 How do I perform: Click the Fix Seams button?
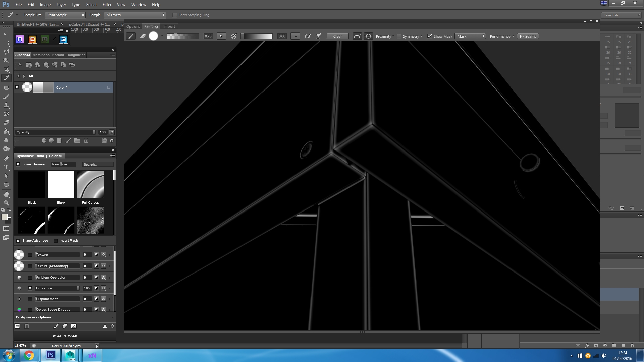click(528, 36)
